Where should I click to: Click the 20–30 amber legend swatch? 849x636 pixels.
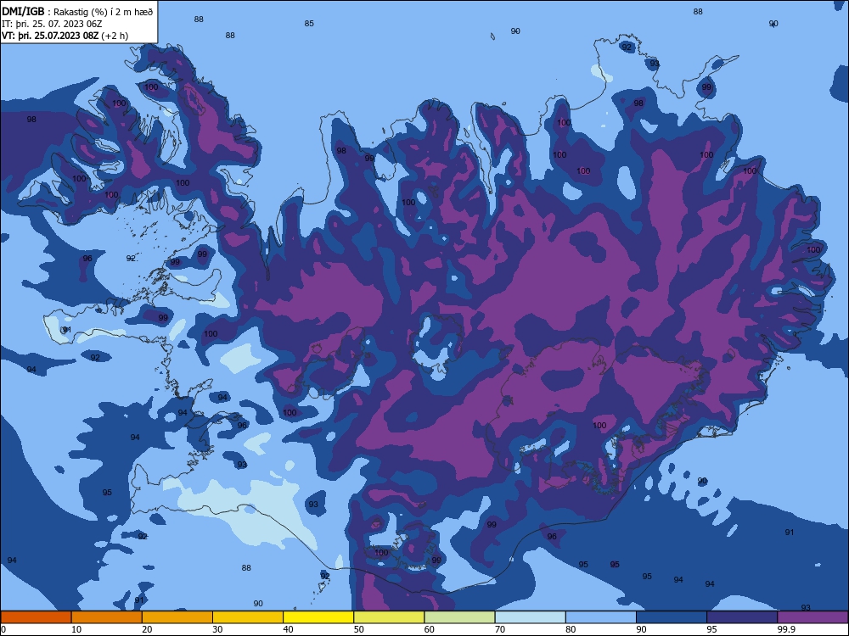177,617
